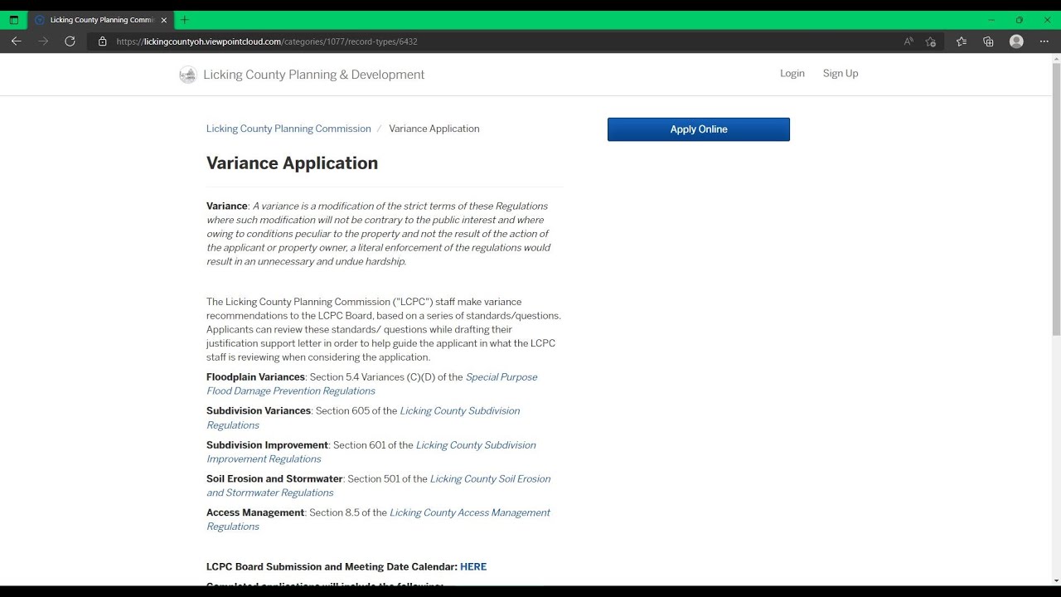This screenshot has height=597, width=1061.
Task: Open Licking County Soil Erosion and Stormwater Regulations
Action: click(379, 486)
